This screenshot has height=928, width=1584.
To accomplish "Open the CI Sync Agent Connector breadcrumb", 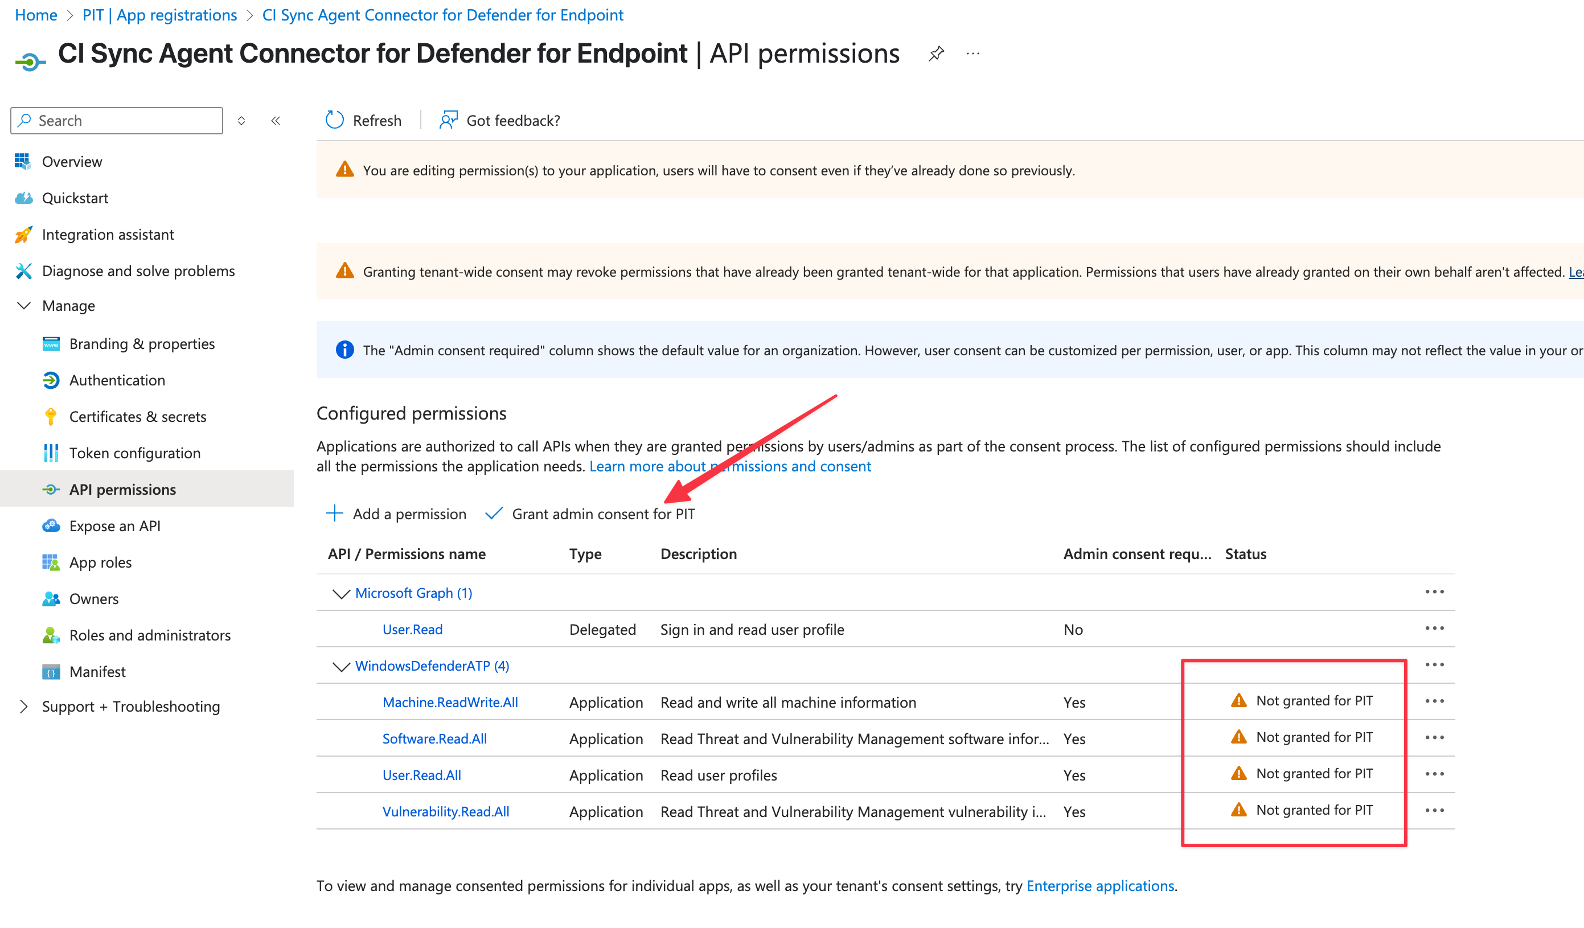I will coord(442,14).
